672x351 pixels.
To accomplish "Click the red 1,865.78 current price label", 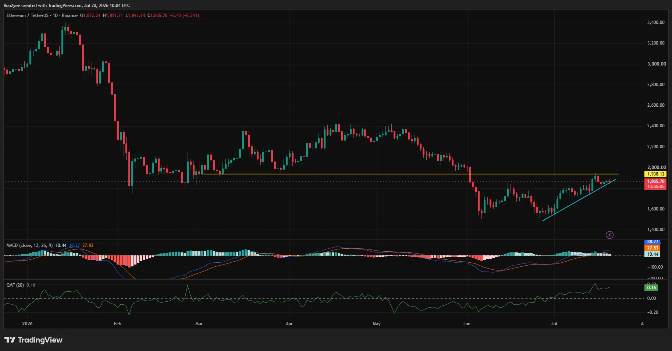I will (655, 181).
